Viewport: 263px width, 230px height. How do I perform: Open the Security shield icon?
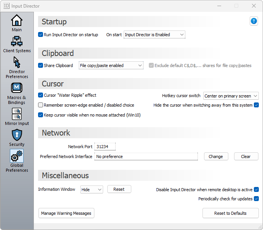17,135
